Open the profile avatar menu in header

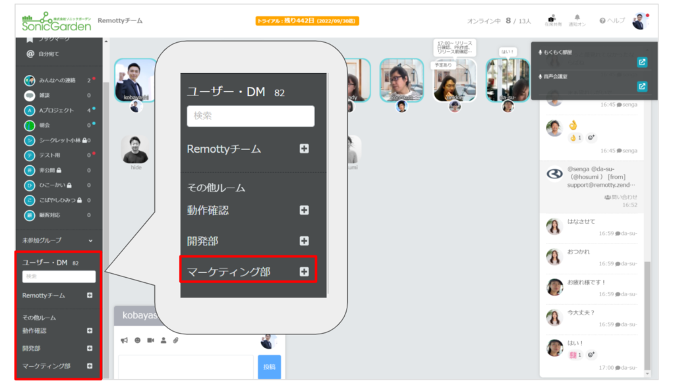click(639, 20)
